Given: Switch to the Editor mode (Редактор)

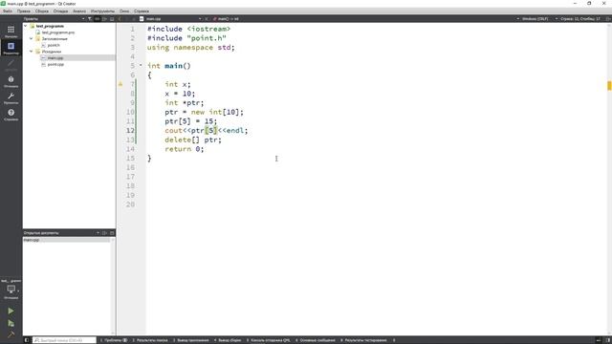Looking at the screenshot, I should point(11,48).
